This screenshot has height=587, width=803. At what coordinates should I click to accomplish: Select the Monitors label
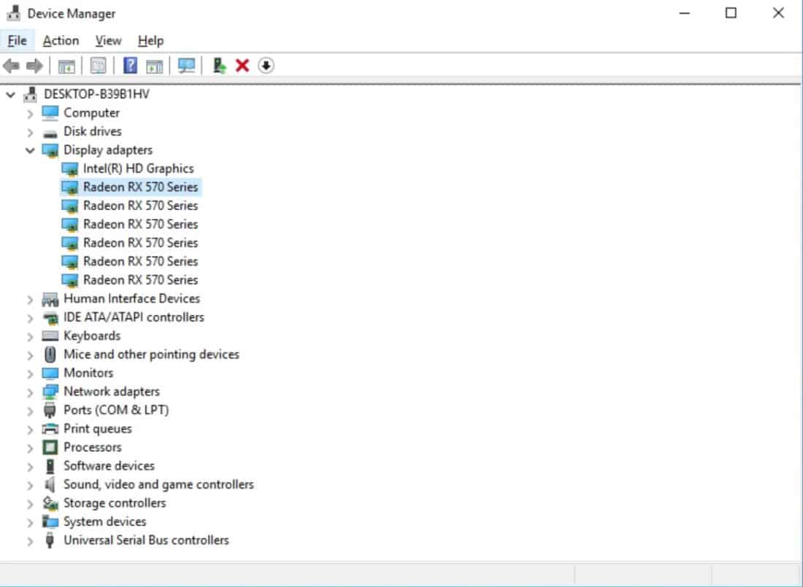click(x=88, y=373)
